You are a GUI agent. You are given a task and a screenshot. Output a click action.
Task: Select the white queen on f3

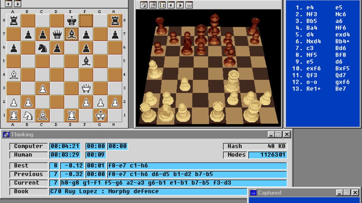click(x=86, y=88)
